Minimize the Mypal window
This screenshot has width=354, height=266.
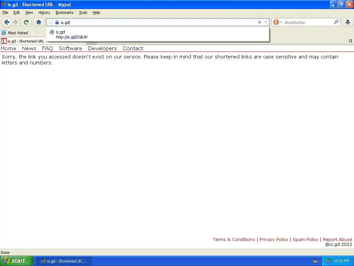334,4
